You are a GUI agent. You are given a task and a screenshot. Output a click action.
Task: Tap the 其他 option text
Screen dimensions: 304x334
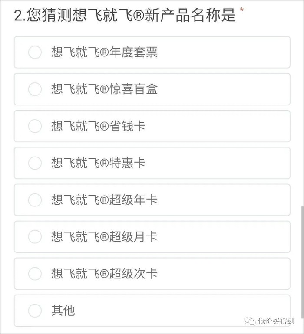pos(63,311)
